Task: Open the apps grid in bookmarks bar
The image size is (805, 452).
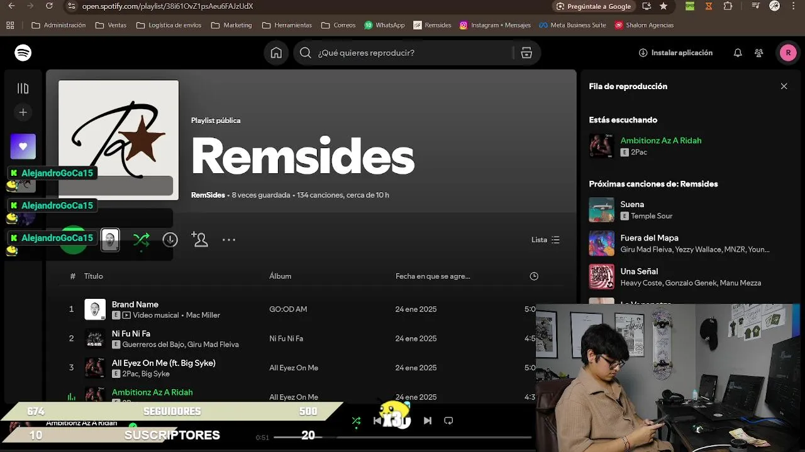Action: point(10,25)
